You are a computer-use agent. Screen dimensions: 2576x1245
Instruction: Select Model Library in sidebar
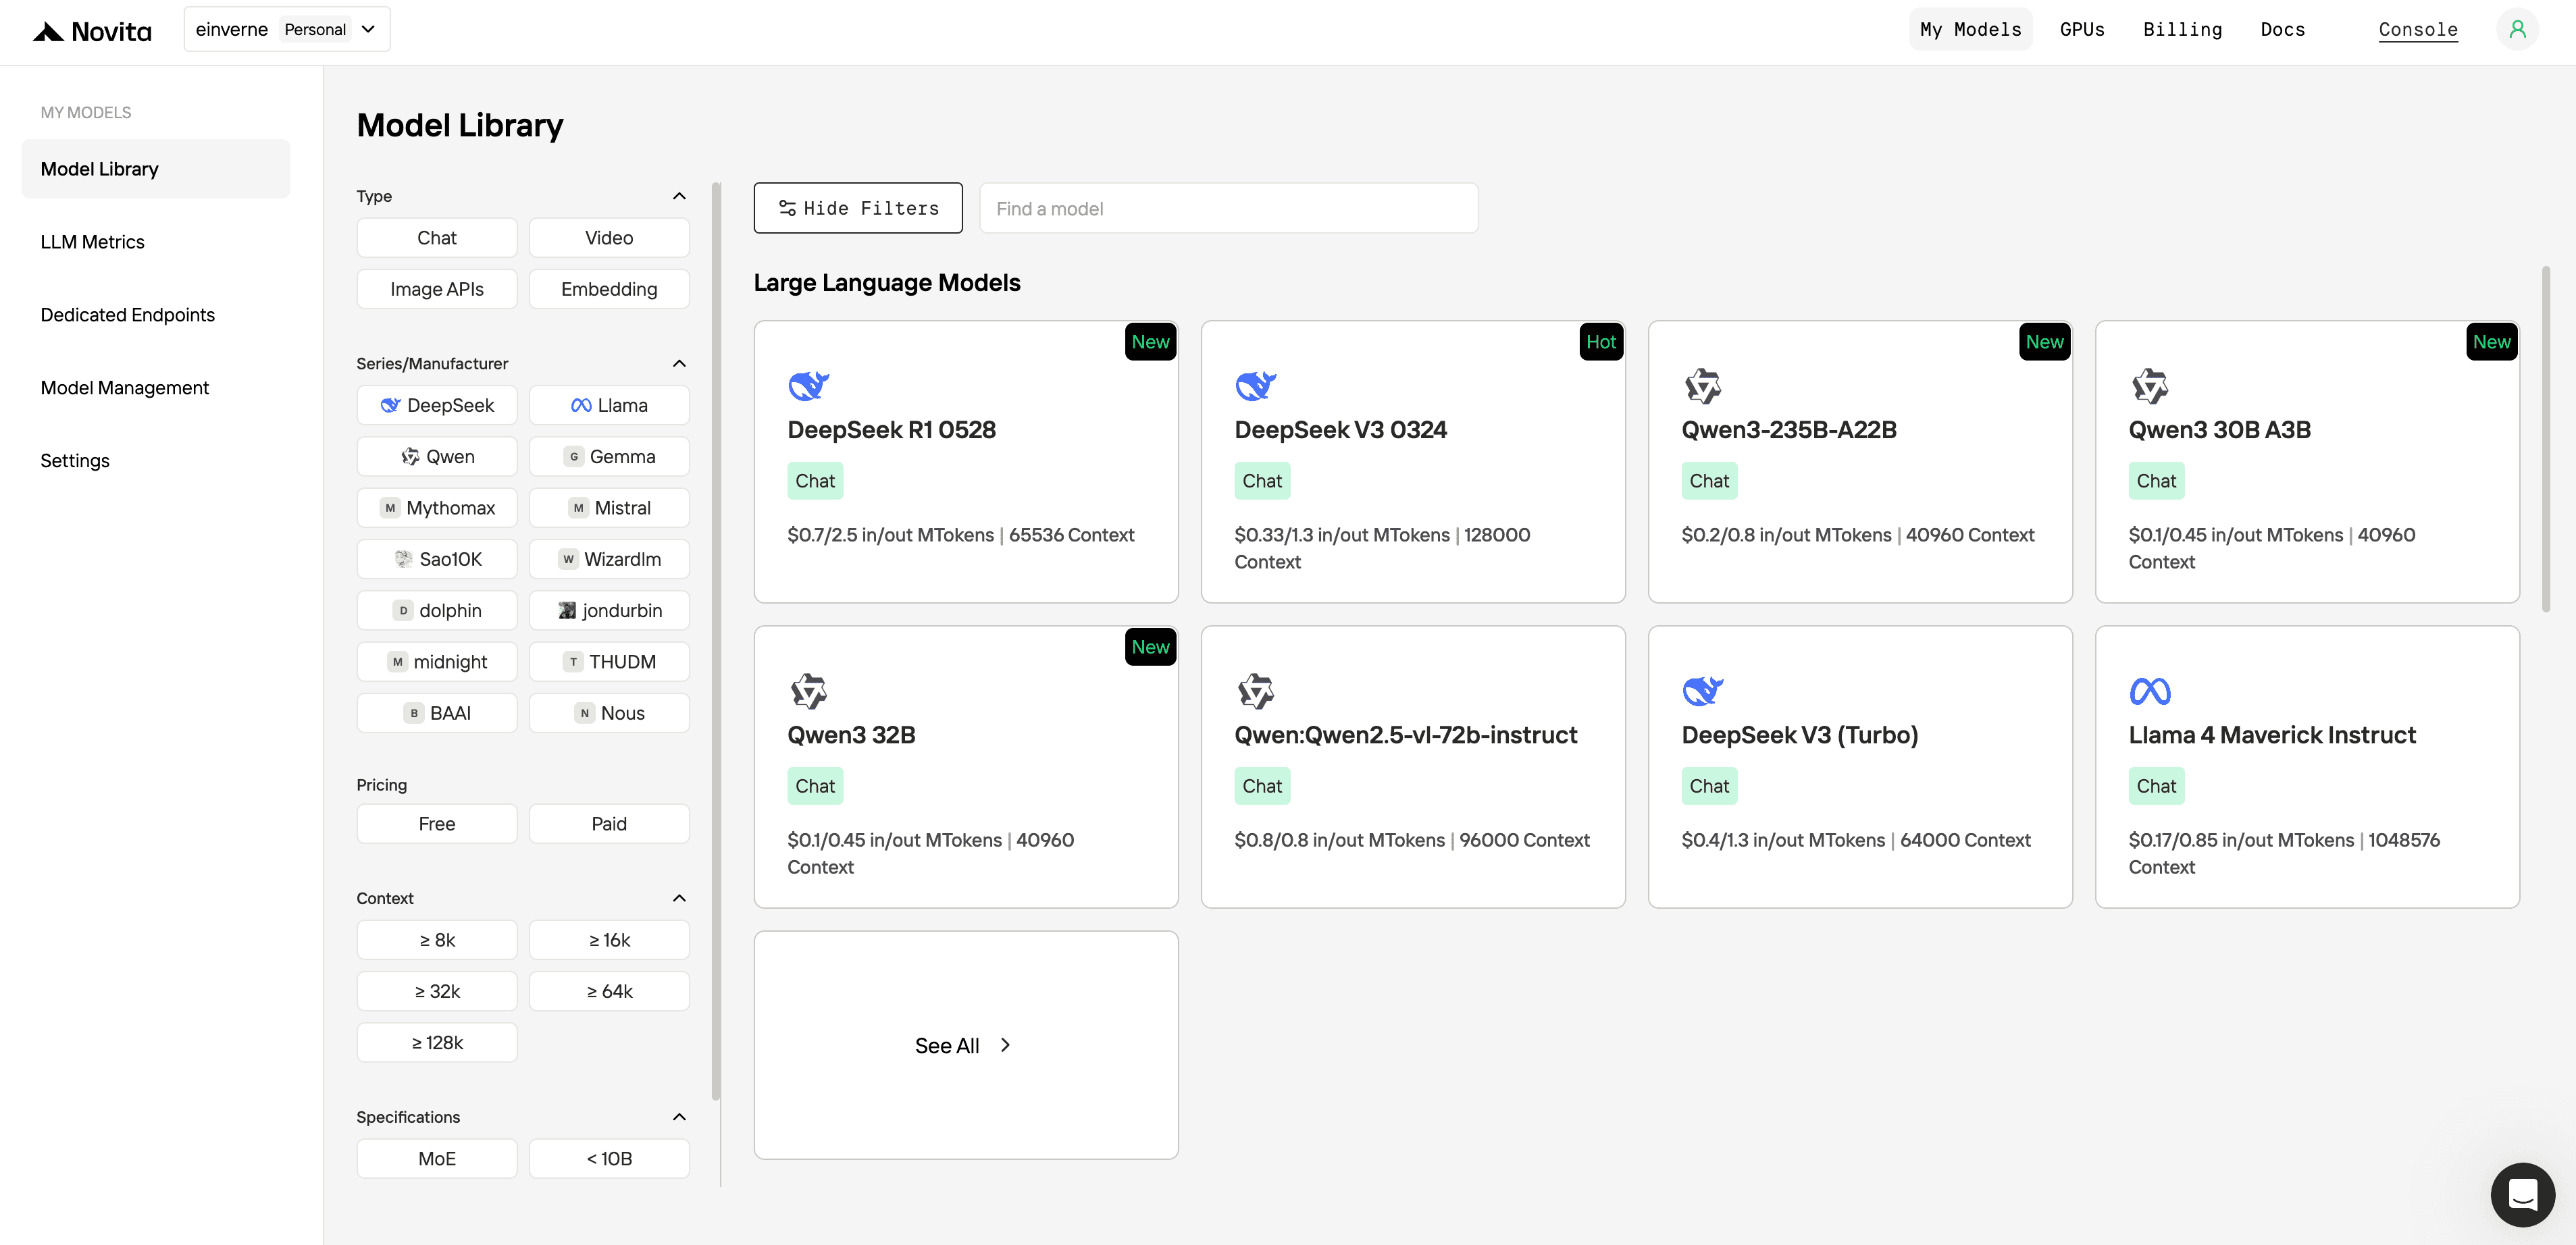(x=155, y=169)
